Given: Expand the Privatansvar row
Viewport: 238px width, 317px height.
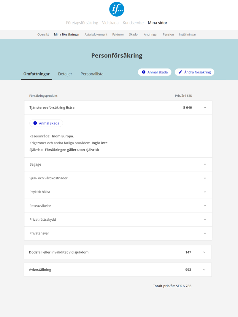Looking at the screenshot, I should click(205, 233).
